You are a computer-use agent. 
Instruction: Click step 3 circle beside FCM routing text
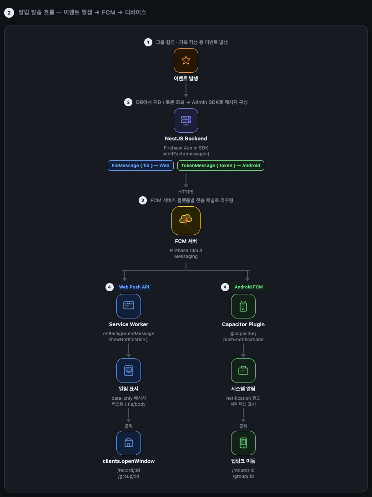point(143,200)
